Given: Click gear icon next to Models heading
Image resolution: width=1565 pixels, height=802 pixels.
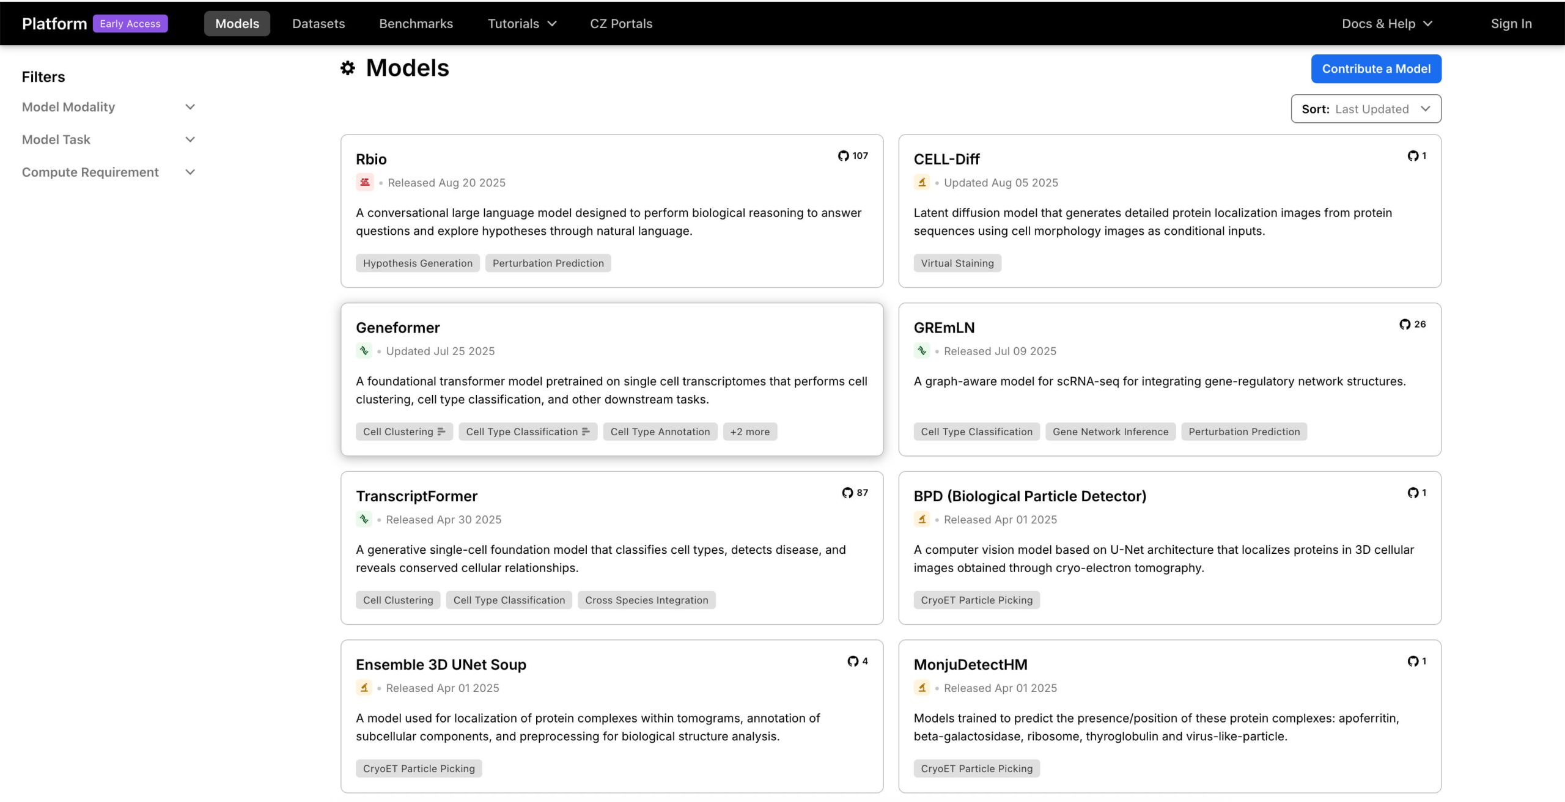Looking at the screenshot, I should 348,68.
